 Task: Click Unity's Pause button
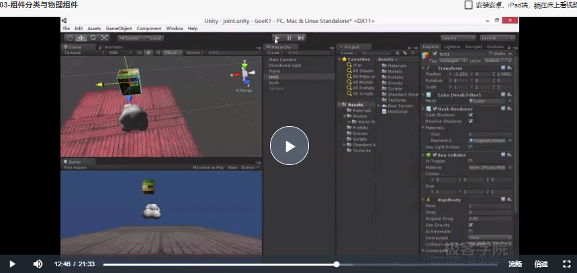(x=290, y=38)
